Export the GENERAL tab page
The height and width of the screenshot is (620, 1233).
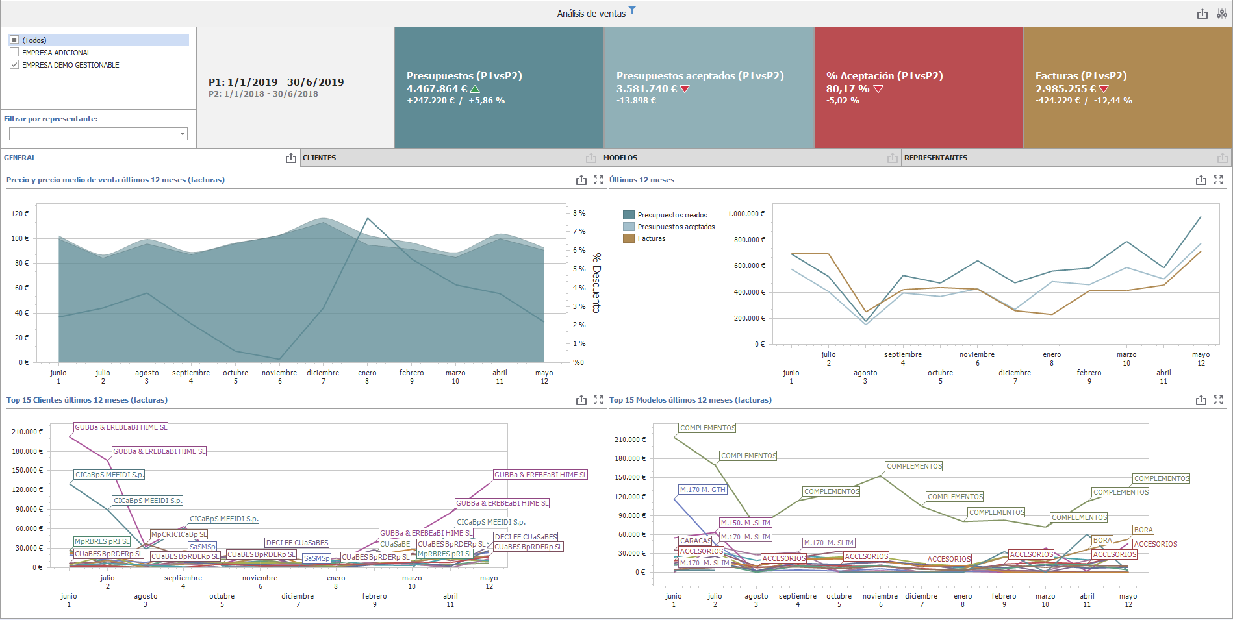[290, 158]
